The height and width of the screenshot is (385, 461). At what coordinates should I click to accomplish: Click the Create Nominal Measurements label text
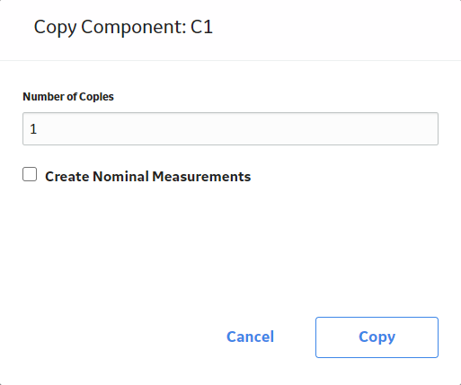pos(147,176)
